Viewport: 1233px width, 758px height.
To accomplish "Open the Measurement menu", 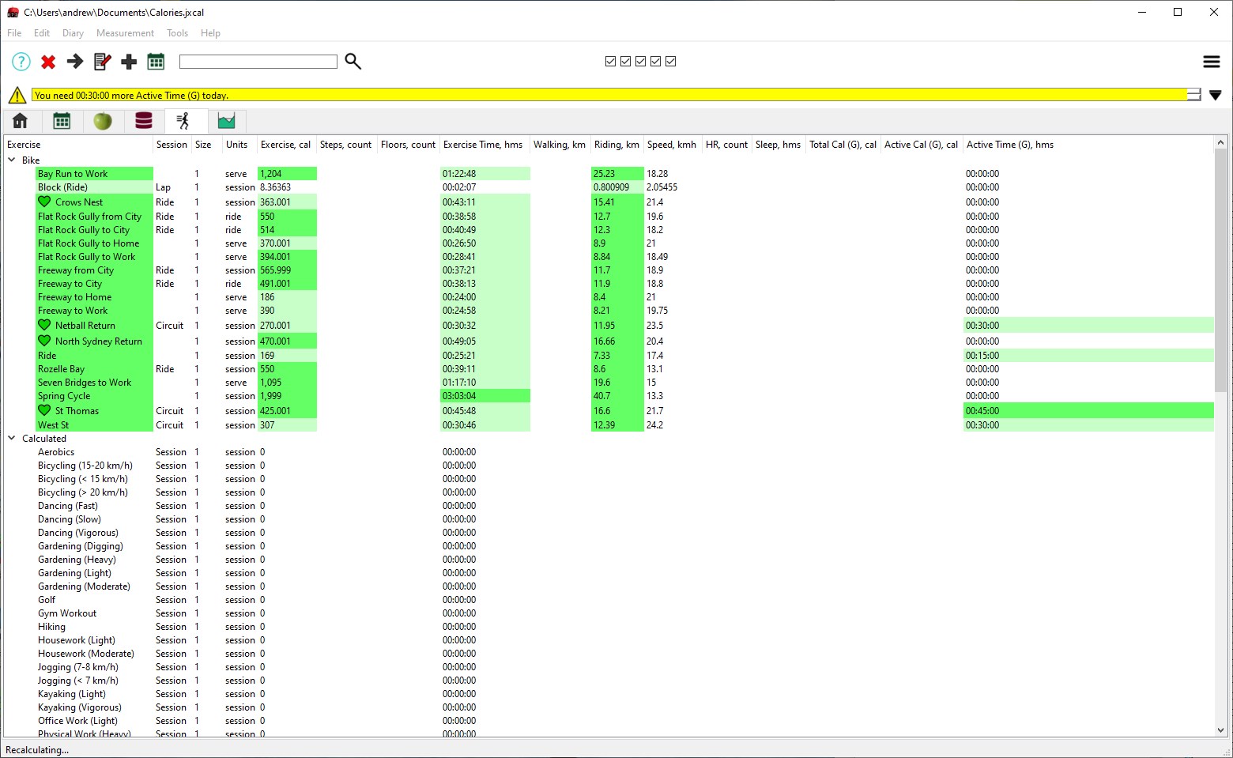I will click(125, 33).
